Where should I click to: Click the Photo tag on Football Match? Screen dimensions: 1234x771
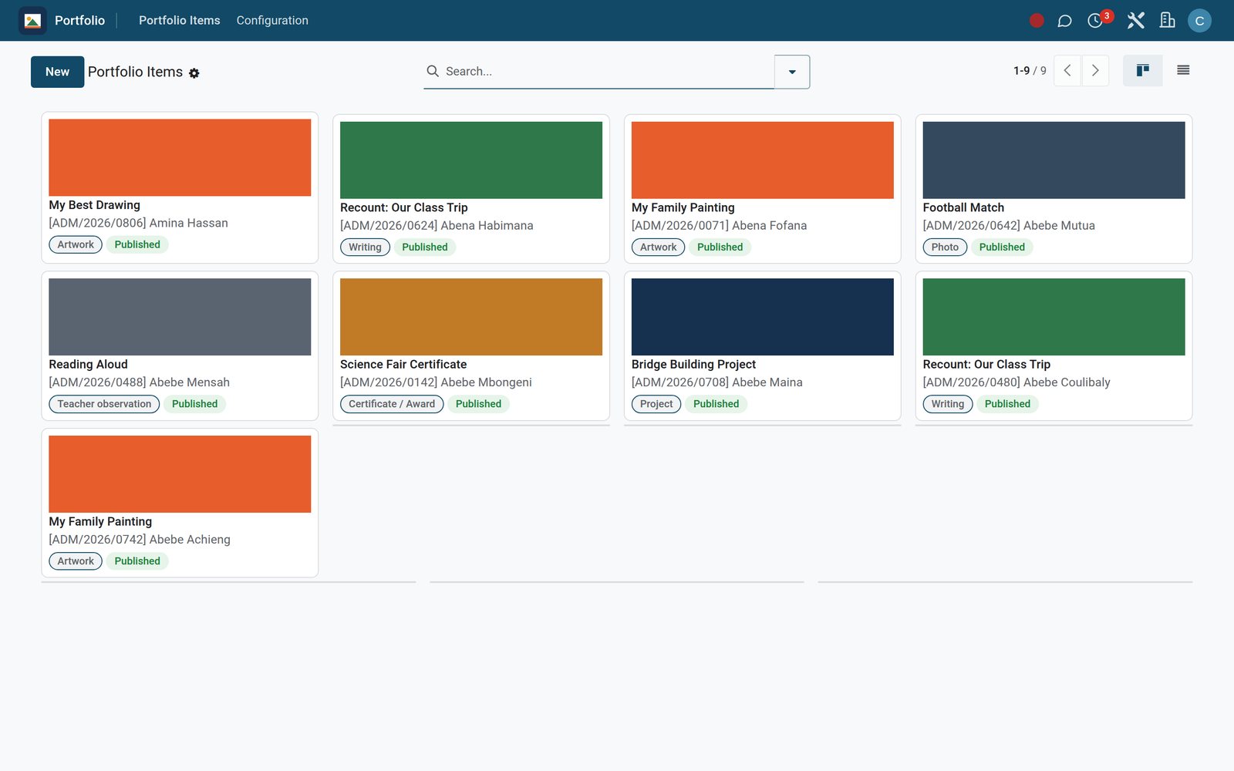point(945,247)
